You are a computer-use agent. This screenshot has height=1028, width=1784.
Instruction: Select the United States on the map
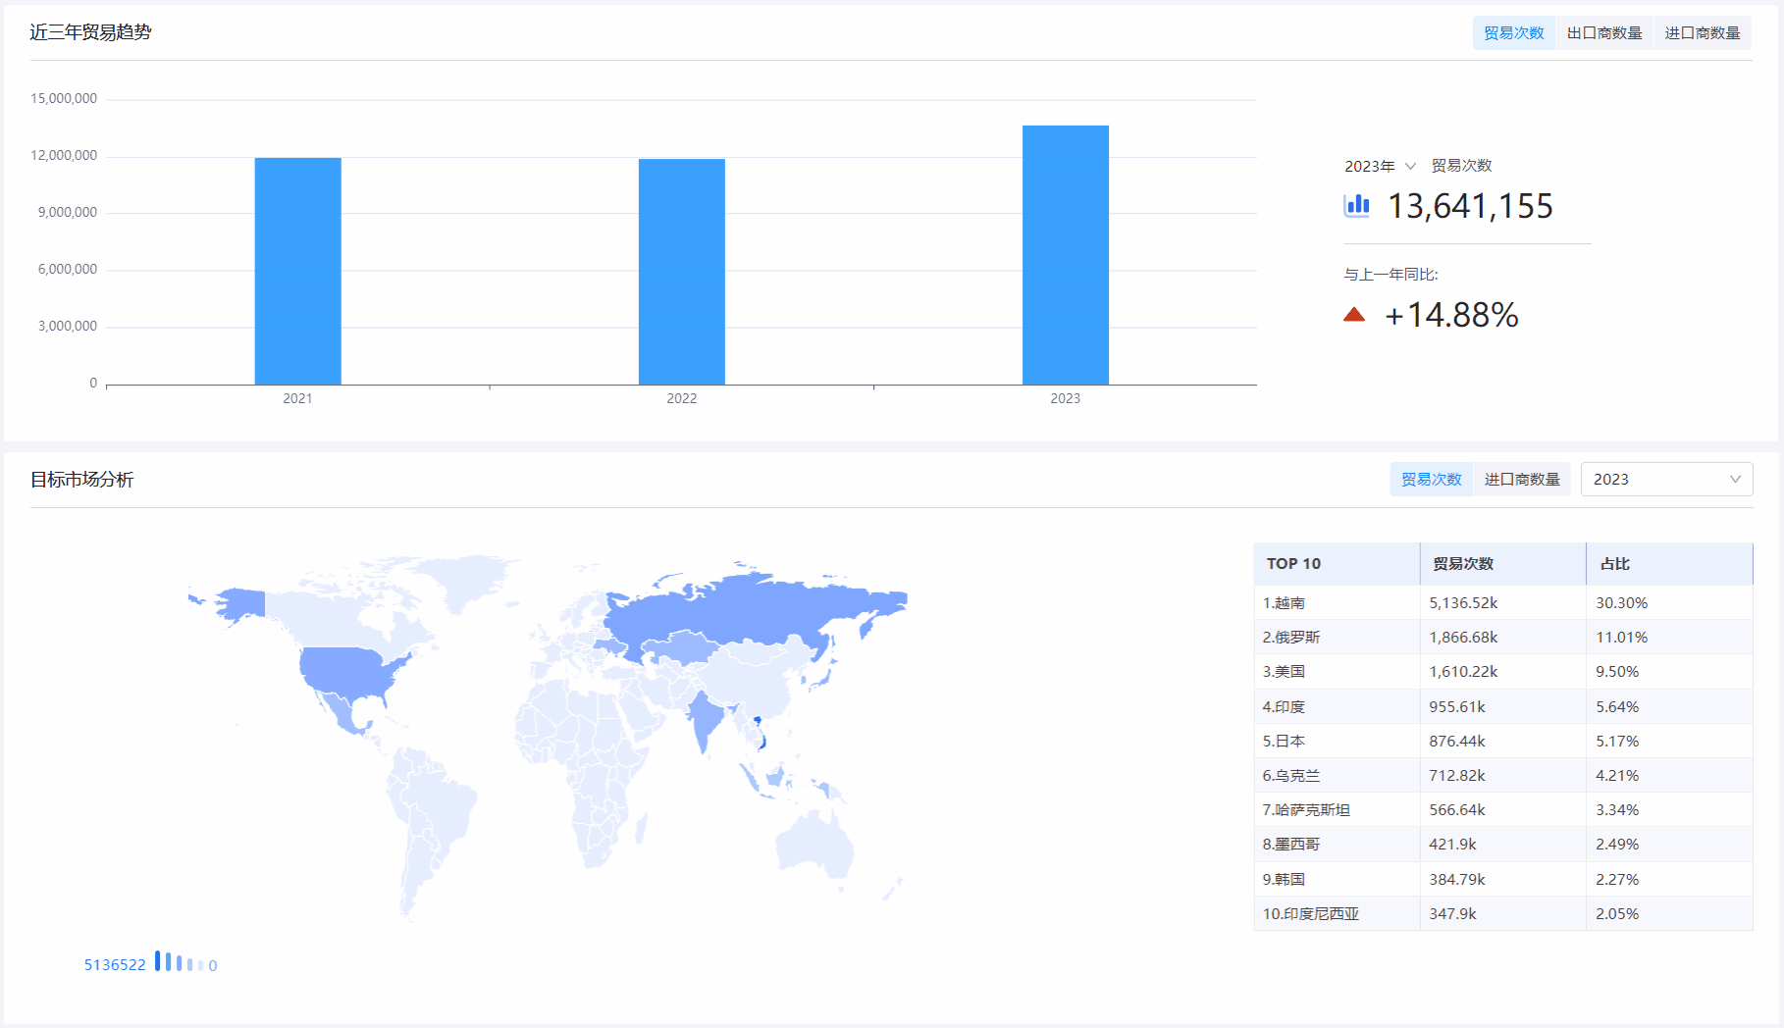(348, 672)
